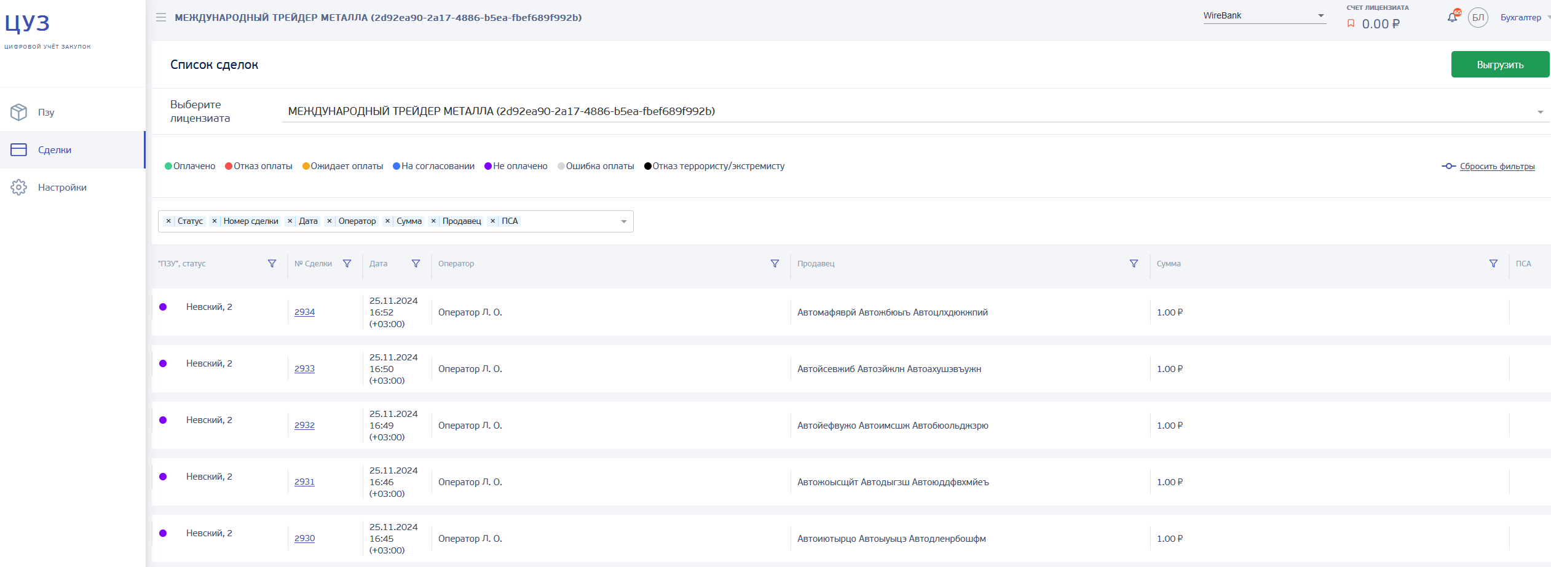Click the Пзу box icon
The width and height of the screenshot is (1551, 567).
(x=19, y=112)
